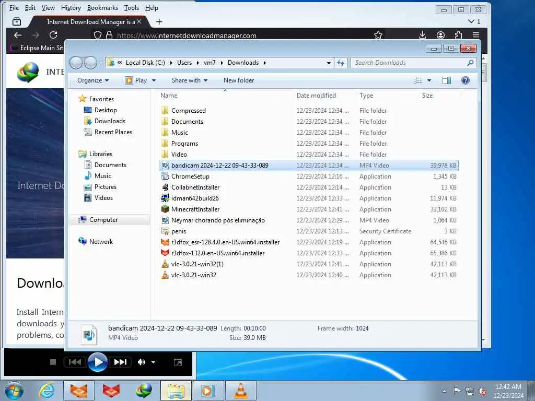The width and height of the screenshot is (535, 401).
Task: Click the Explorer Back navigation button
Action: (x=76, y=63)
